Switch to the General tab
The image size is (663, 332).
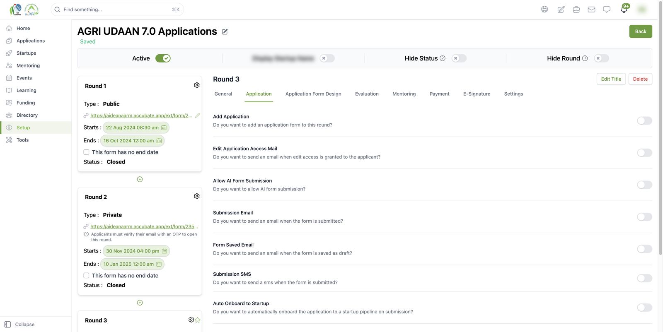(x=223, y=94)
